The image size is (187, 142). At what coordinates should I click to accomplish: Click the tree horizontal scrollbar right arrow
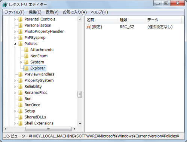click(x=74, y=129)
